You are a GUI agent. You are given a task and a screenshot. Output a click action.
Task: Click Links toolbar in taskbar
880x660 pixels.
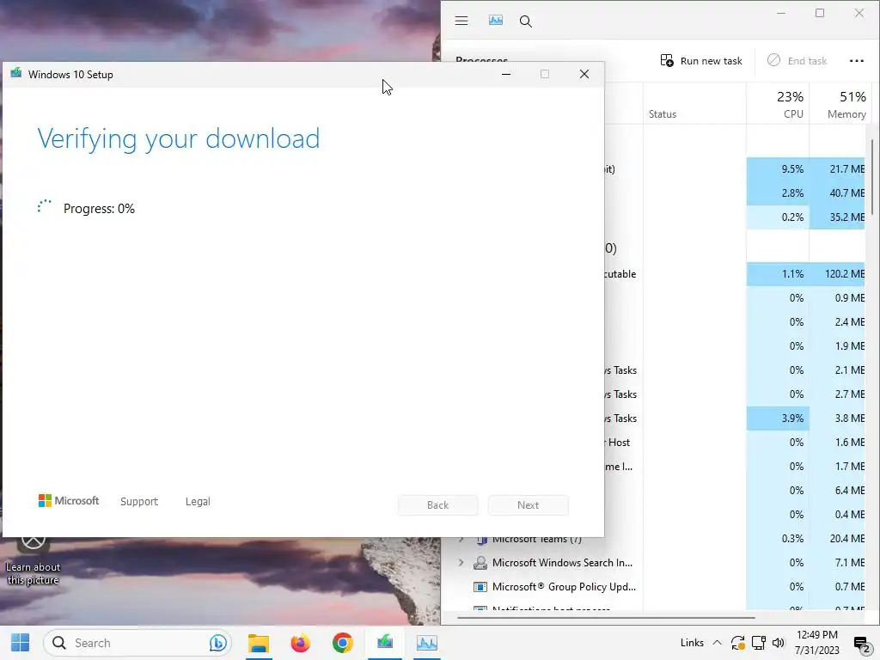[x=692, y=643]
